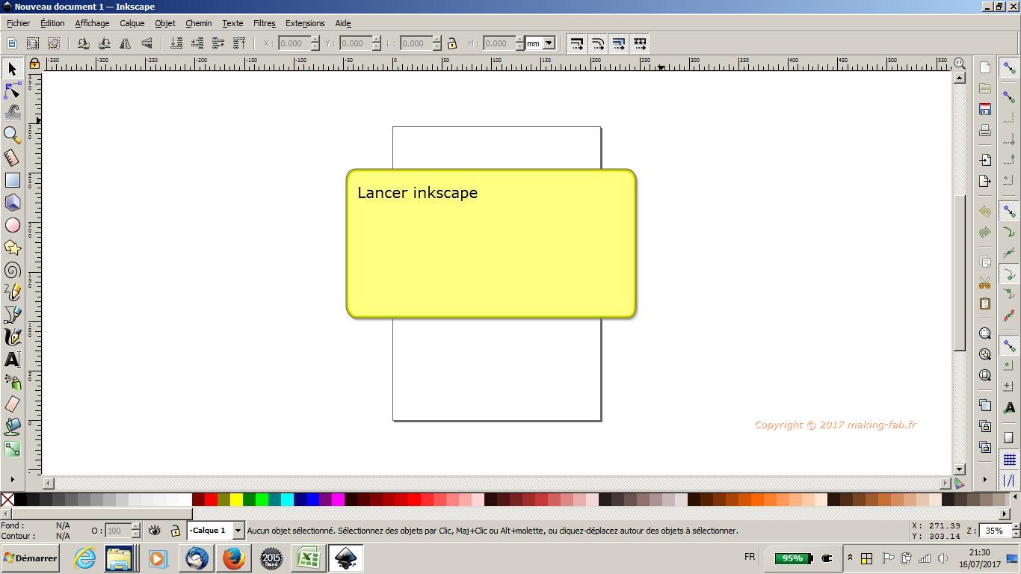
Task: Choose the Star polygon tool
Action: click(12, 247)
